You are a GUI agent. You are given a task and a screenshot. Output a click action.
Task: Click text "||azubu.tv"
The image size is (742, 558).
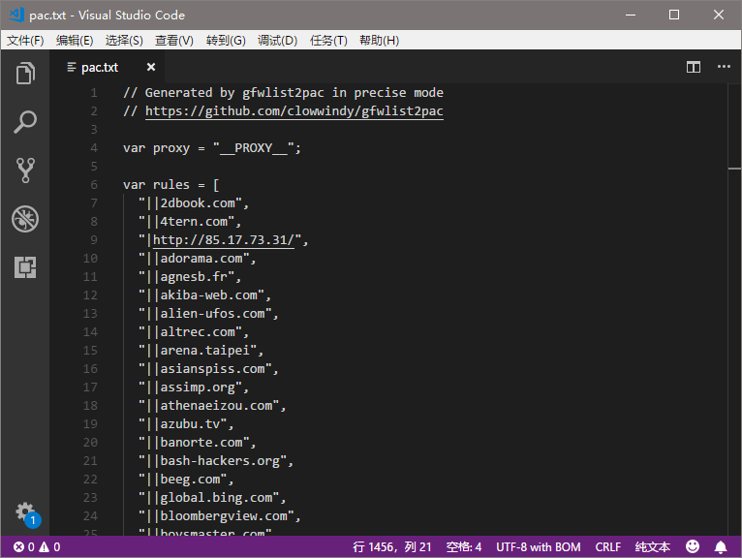[186, 424]
